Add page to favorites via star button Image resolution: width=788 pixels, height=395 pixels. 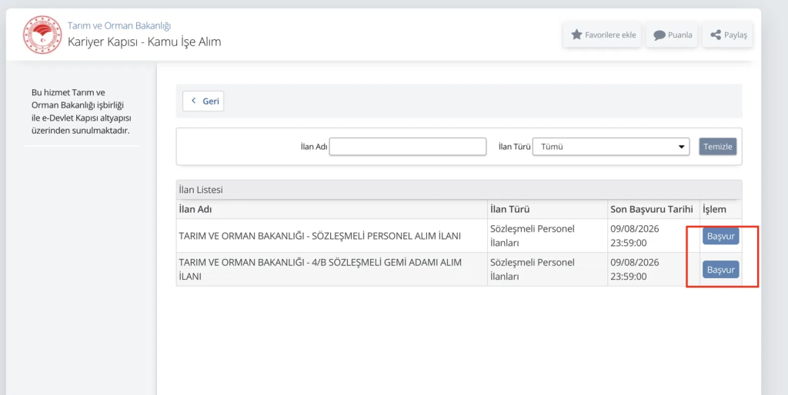[603, 35]
